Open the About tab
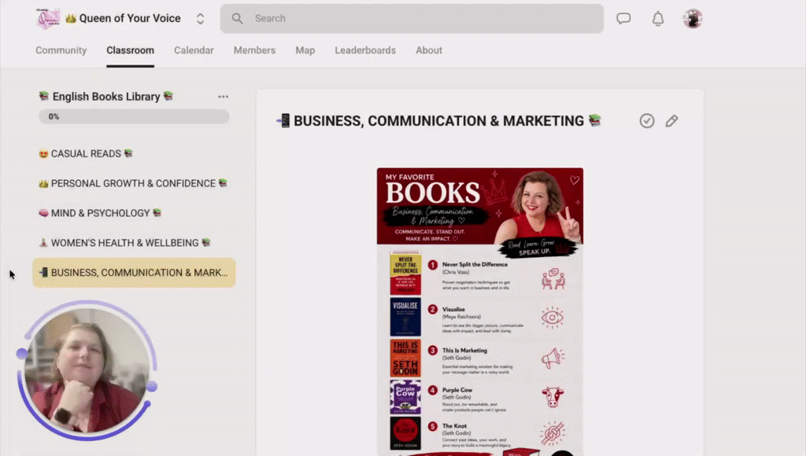The height and width of the screenshot is (456, 806). pos(429,50)
